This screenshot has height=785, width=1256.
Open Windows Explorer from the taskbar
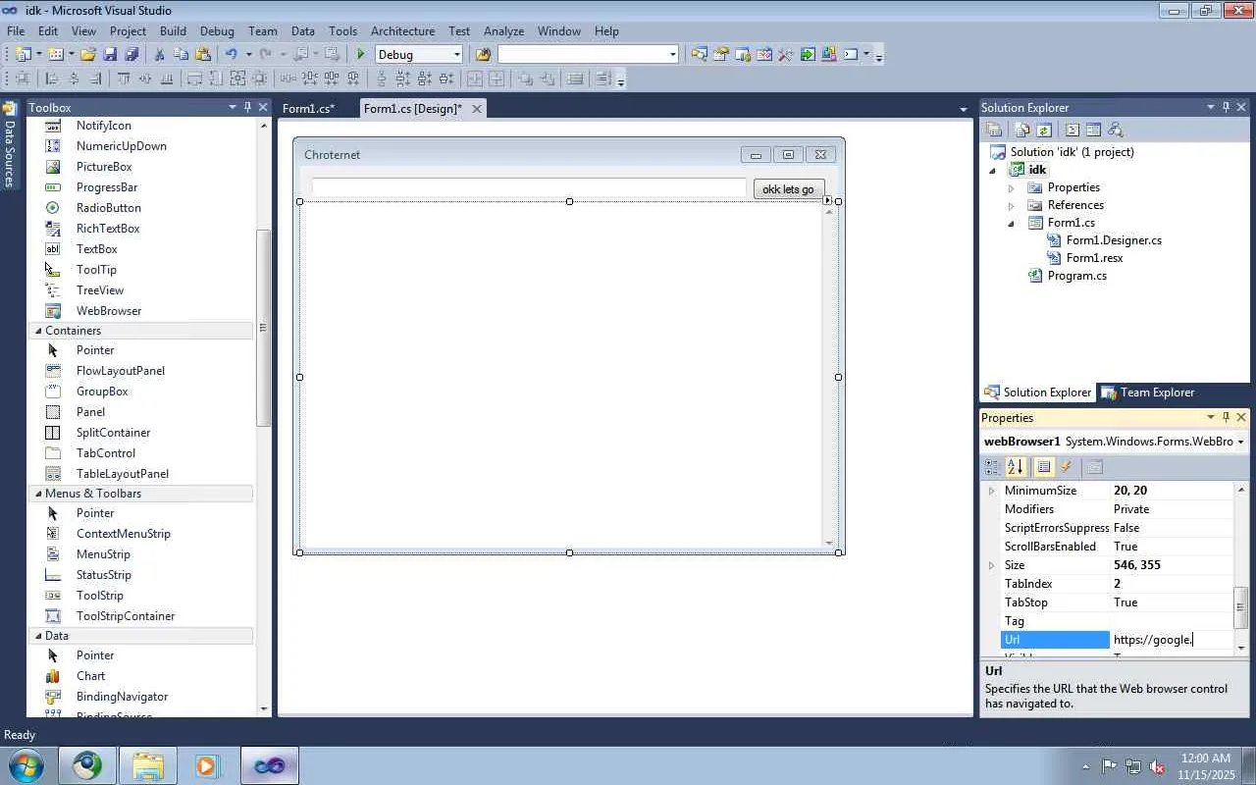pos(148,765)
